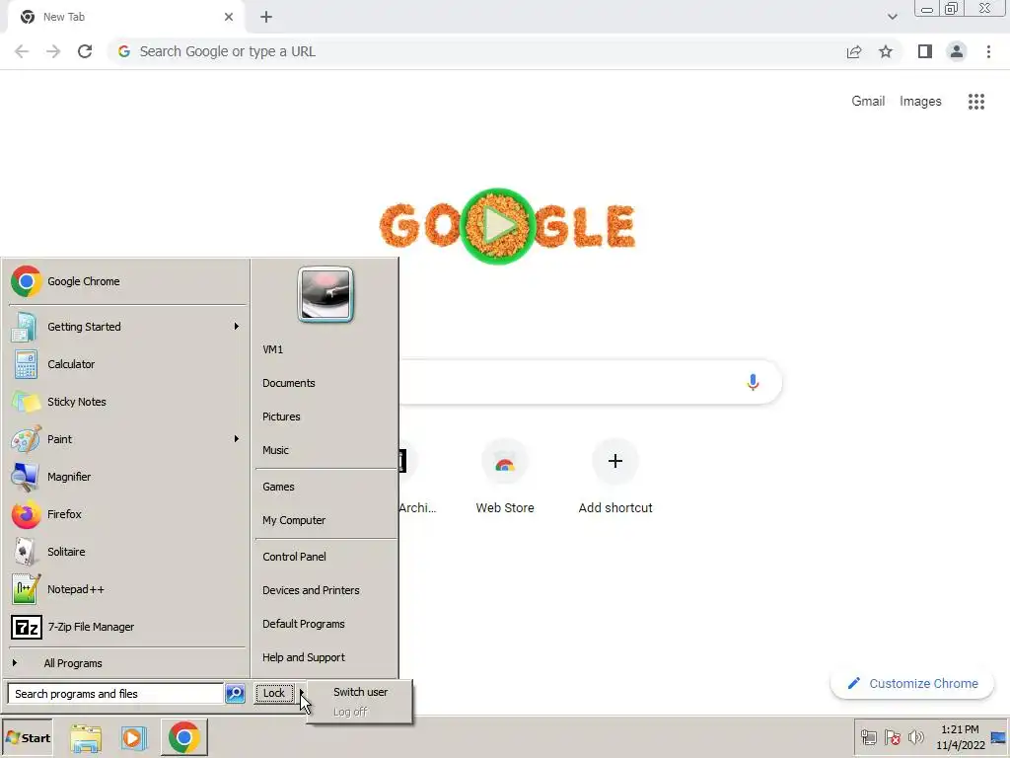Screen dimensions: 1010x758
Task: Bookmark this tab with star icon
Action: tap(886, 51)
